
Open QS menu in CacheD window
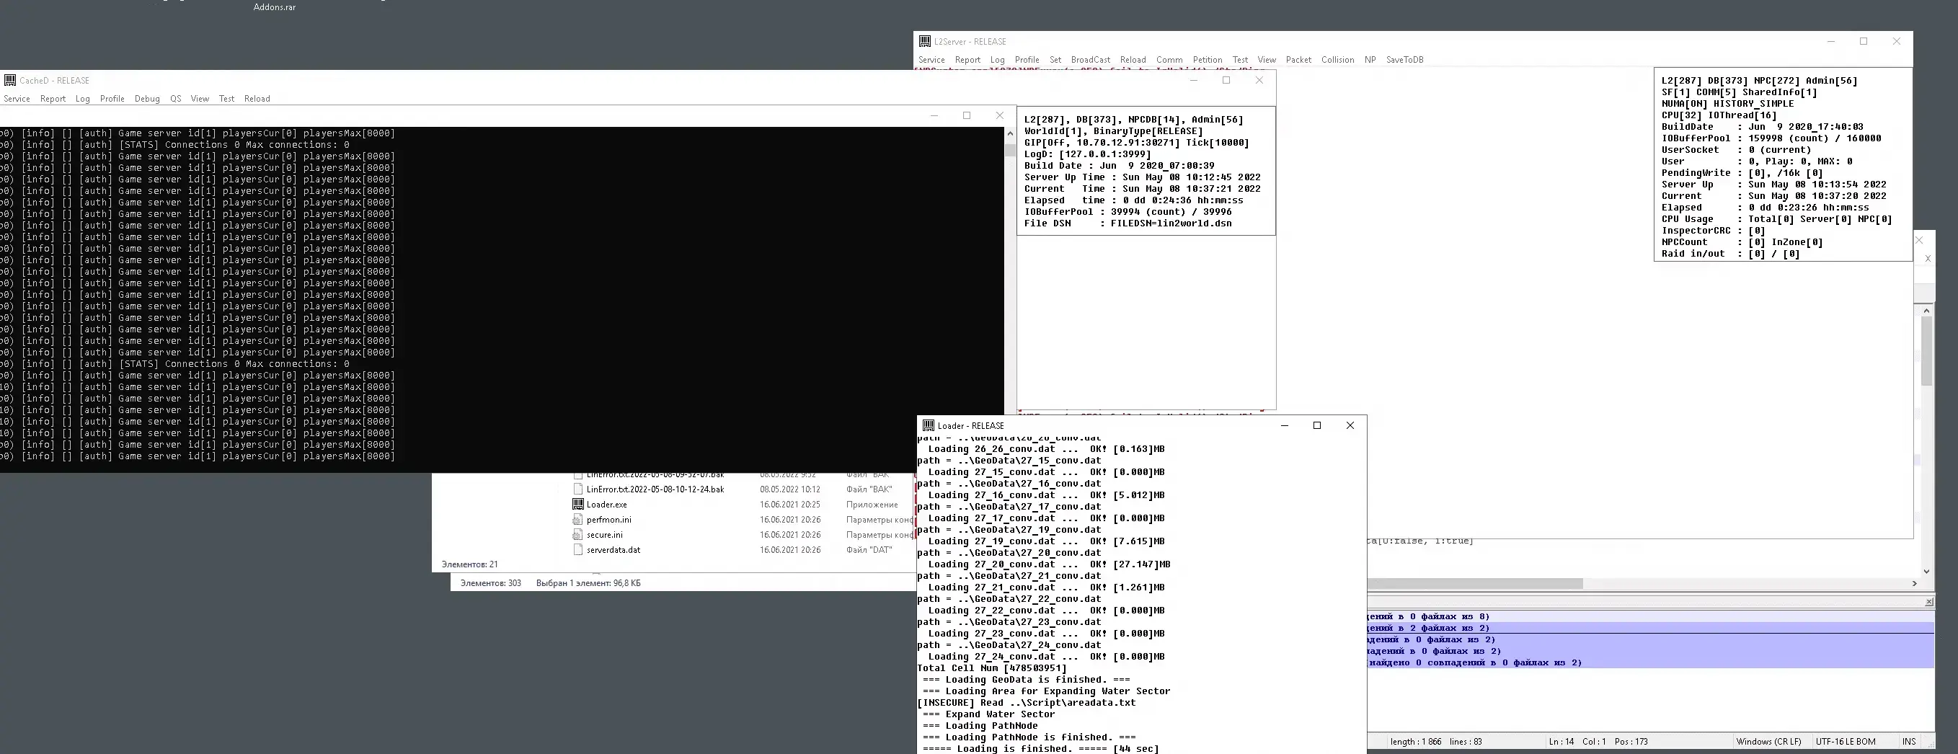click(x=176, y=99)
